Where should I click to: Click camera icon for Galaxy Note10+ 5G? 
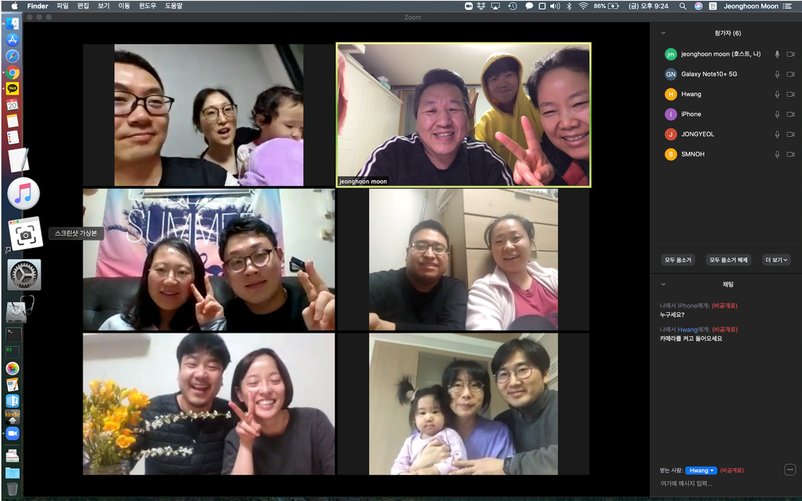point(790,74)
